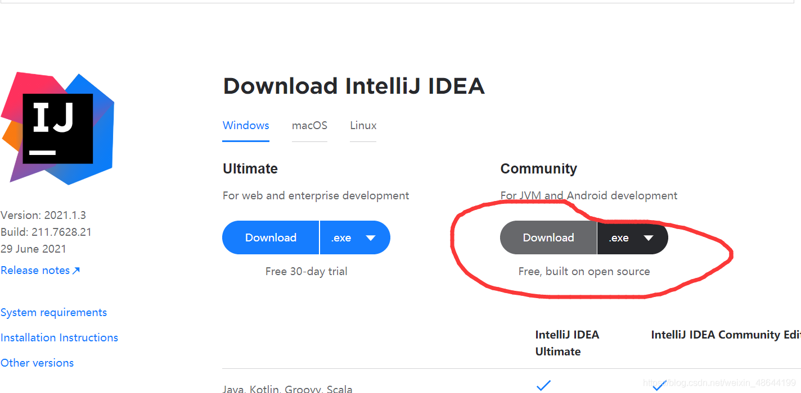Click the Ultimate column checkmark icon
801x393 pixels.
point(543,386)
